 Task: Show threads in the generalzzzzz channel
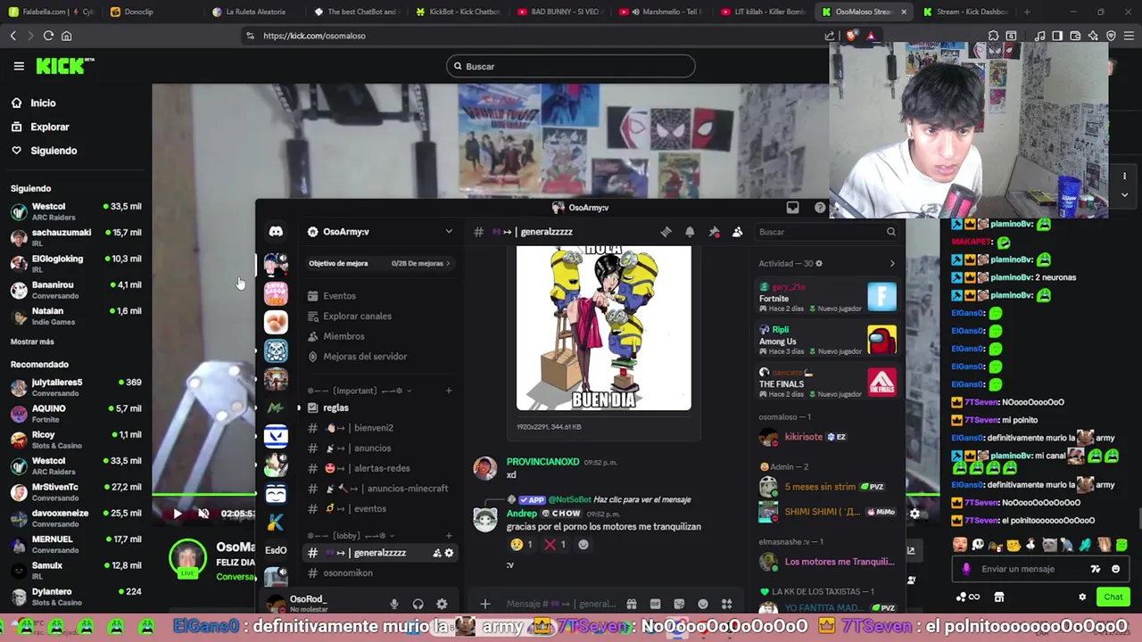(666, 232)
